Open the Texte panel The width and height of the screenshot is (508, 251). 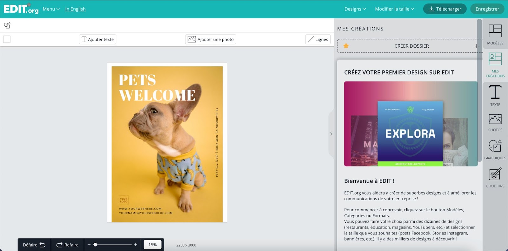[x=495, y=96]
